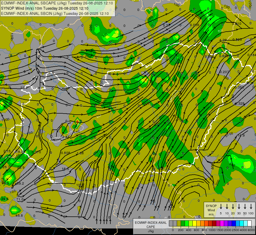Screen dimensions: 256x235
Task: Select the bright green swatch in CAPE legend
Action: pos(187,223)
